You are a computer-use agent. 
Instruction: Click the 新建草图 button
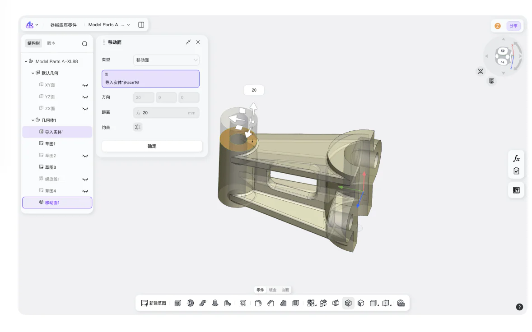[x=154, y=303]
